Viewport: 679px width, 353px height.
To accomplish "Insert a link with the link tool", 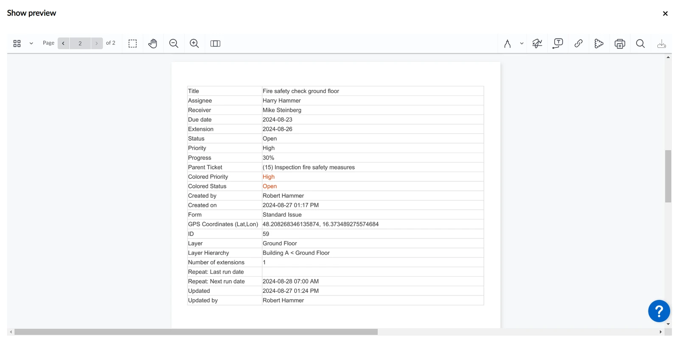I will pyautogui.click(x=578, y=43).
